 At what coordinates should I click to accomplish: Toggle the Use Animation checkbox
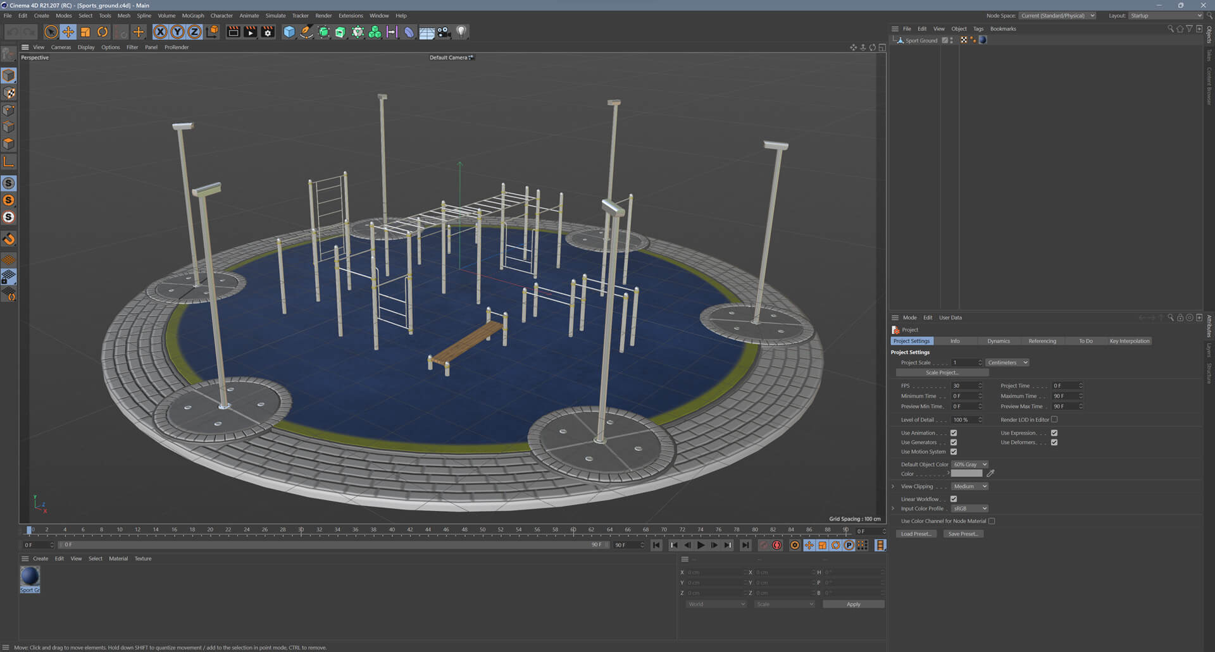coord(954,433)
